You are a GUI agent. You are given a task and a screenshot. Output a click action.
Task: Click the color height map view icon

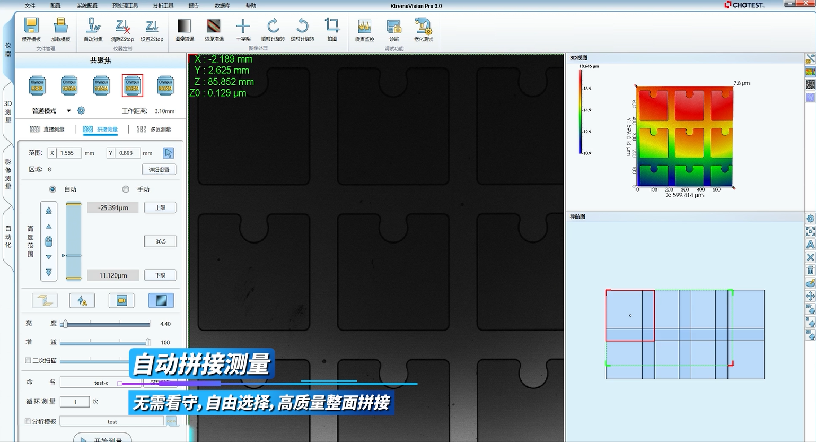coord(810,72)
